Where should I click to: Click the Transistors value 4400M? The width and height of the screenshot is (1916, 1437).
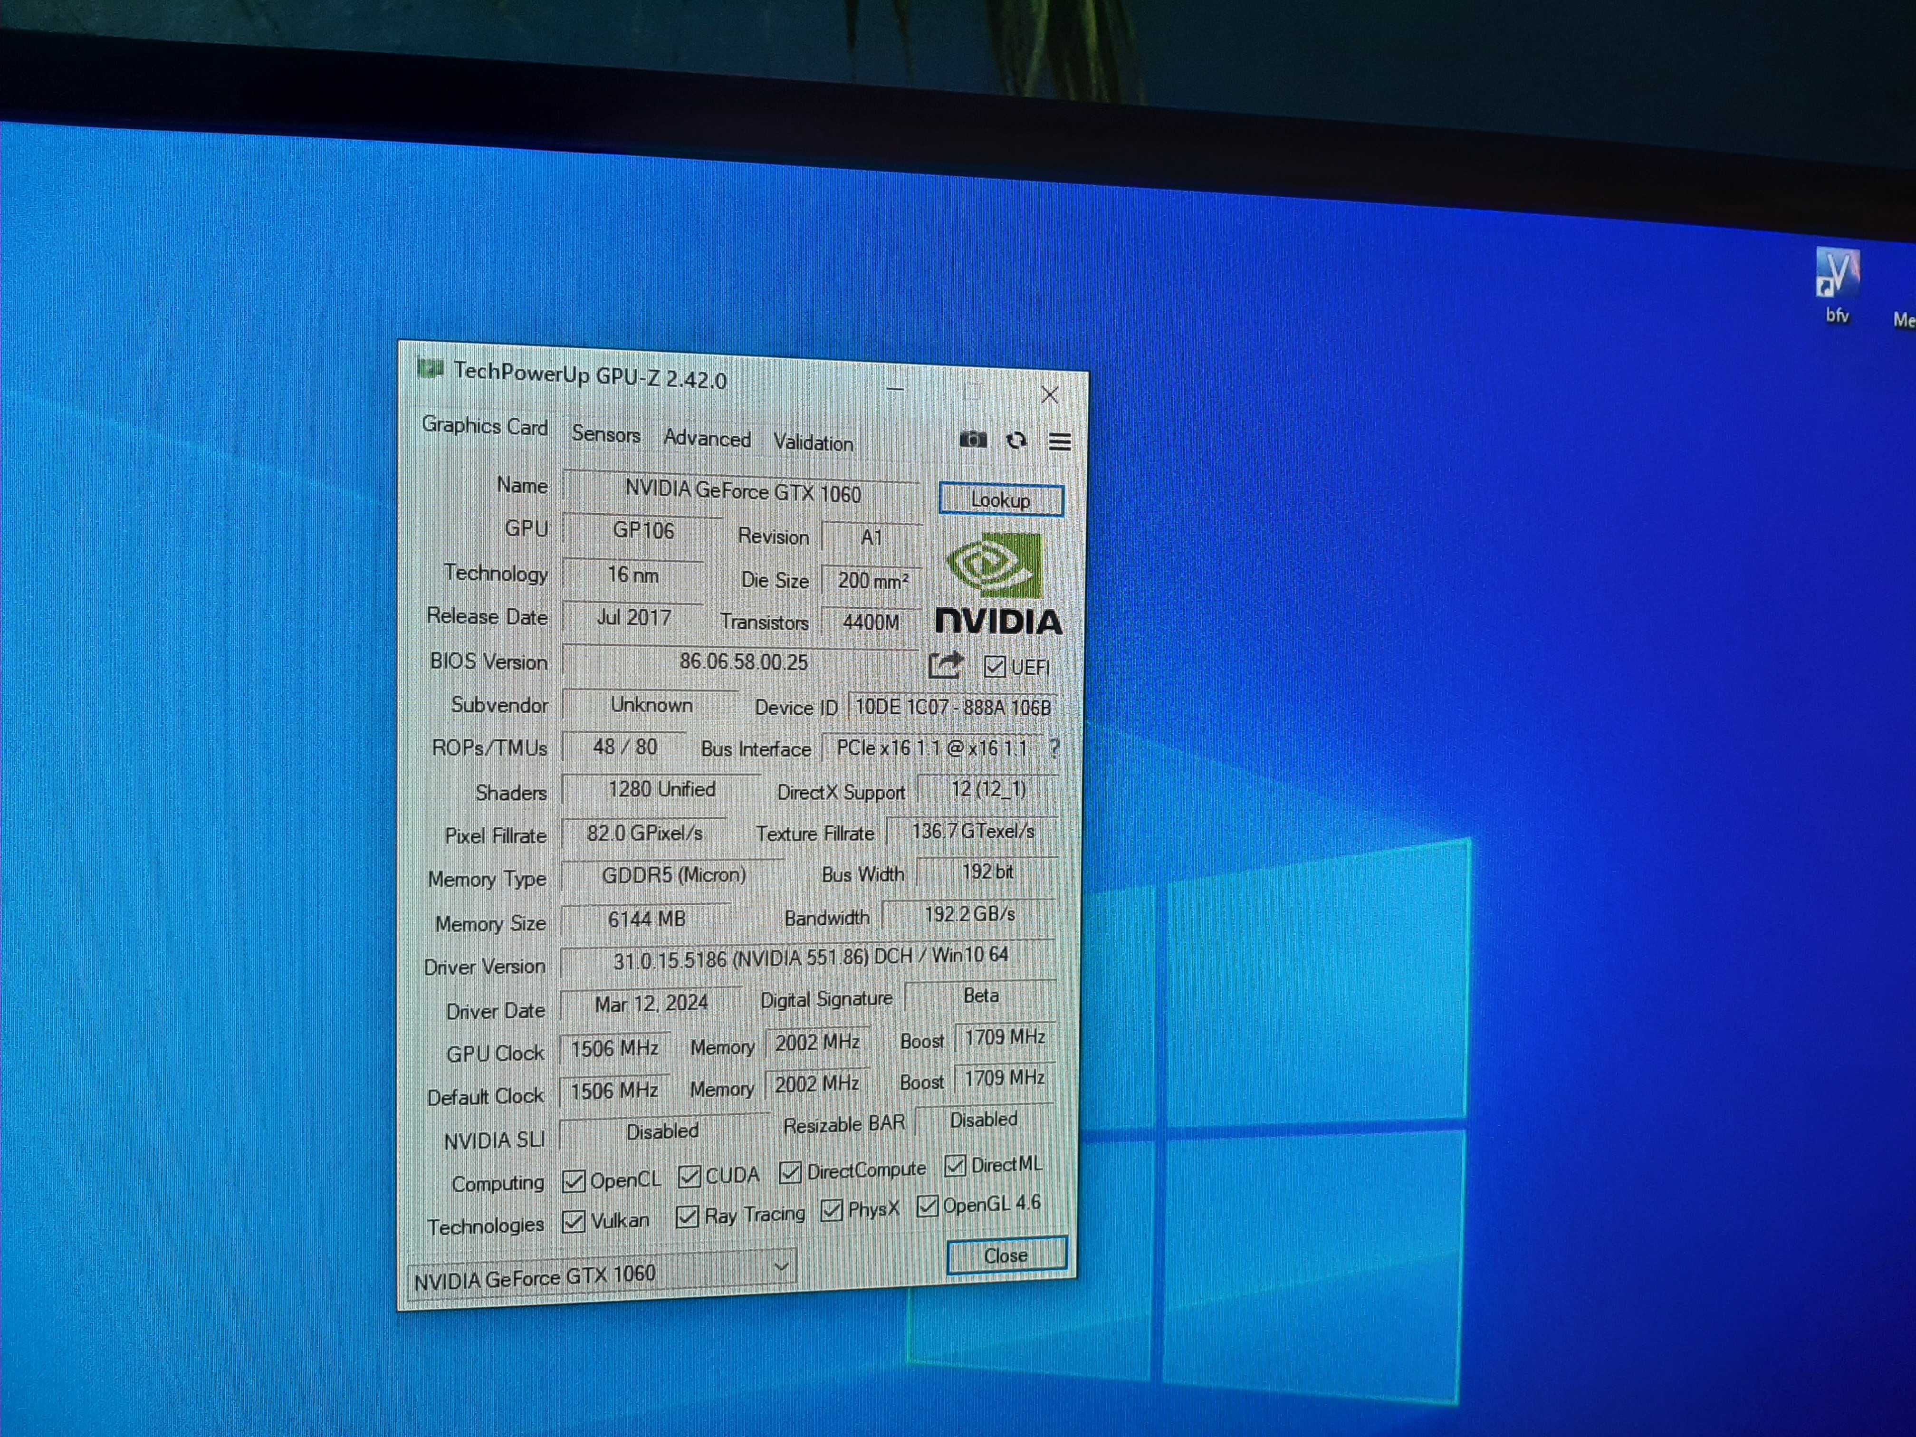click(x=871, y=622)
